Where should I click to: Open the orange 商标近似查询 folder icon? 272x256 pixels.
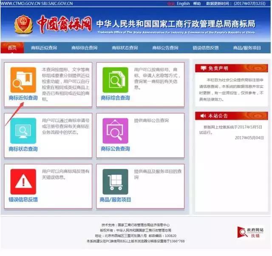click(x=23, y=80)
